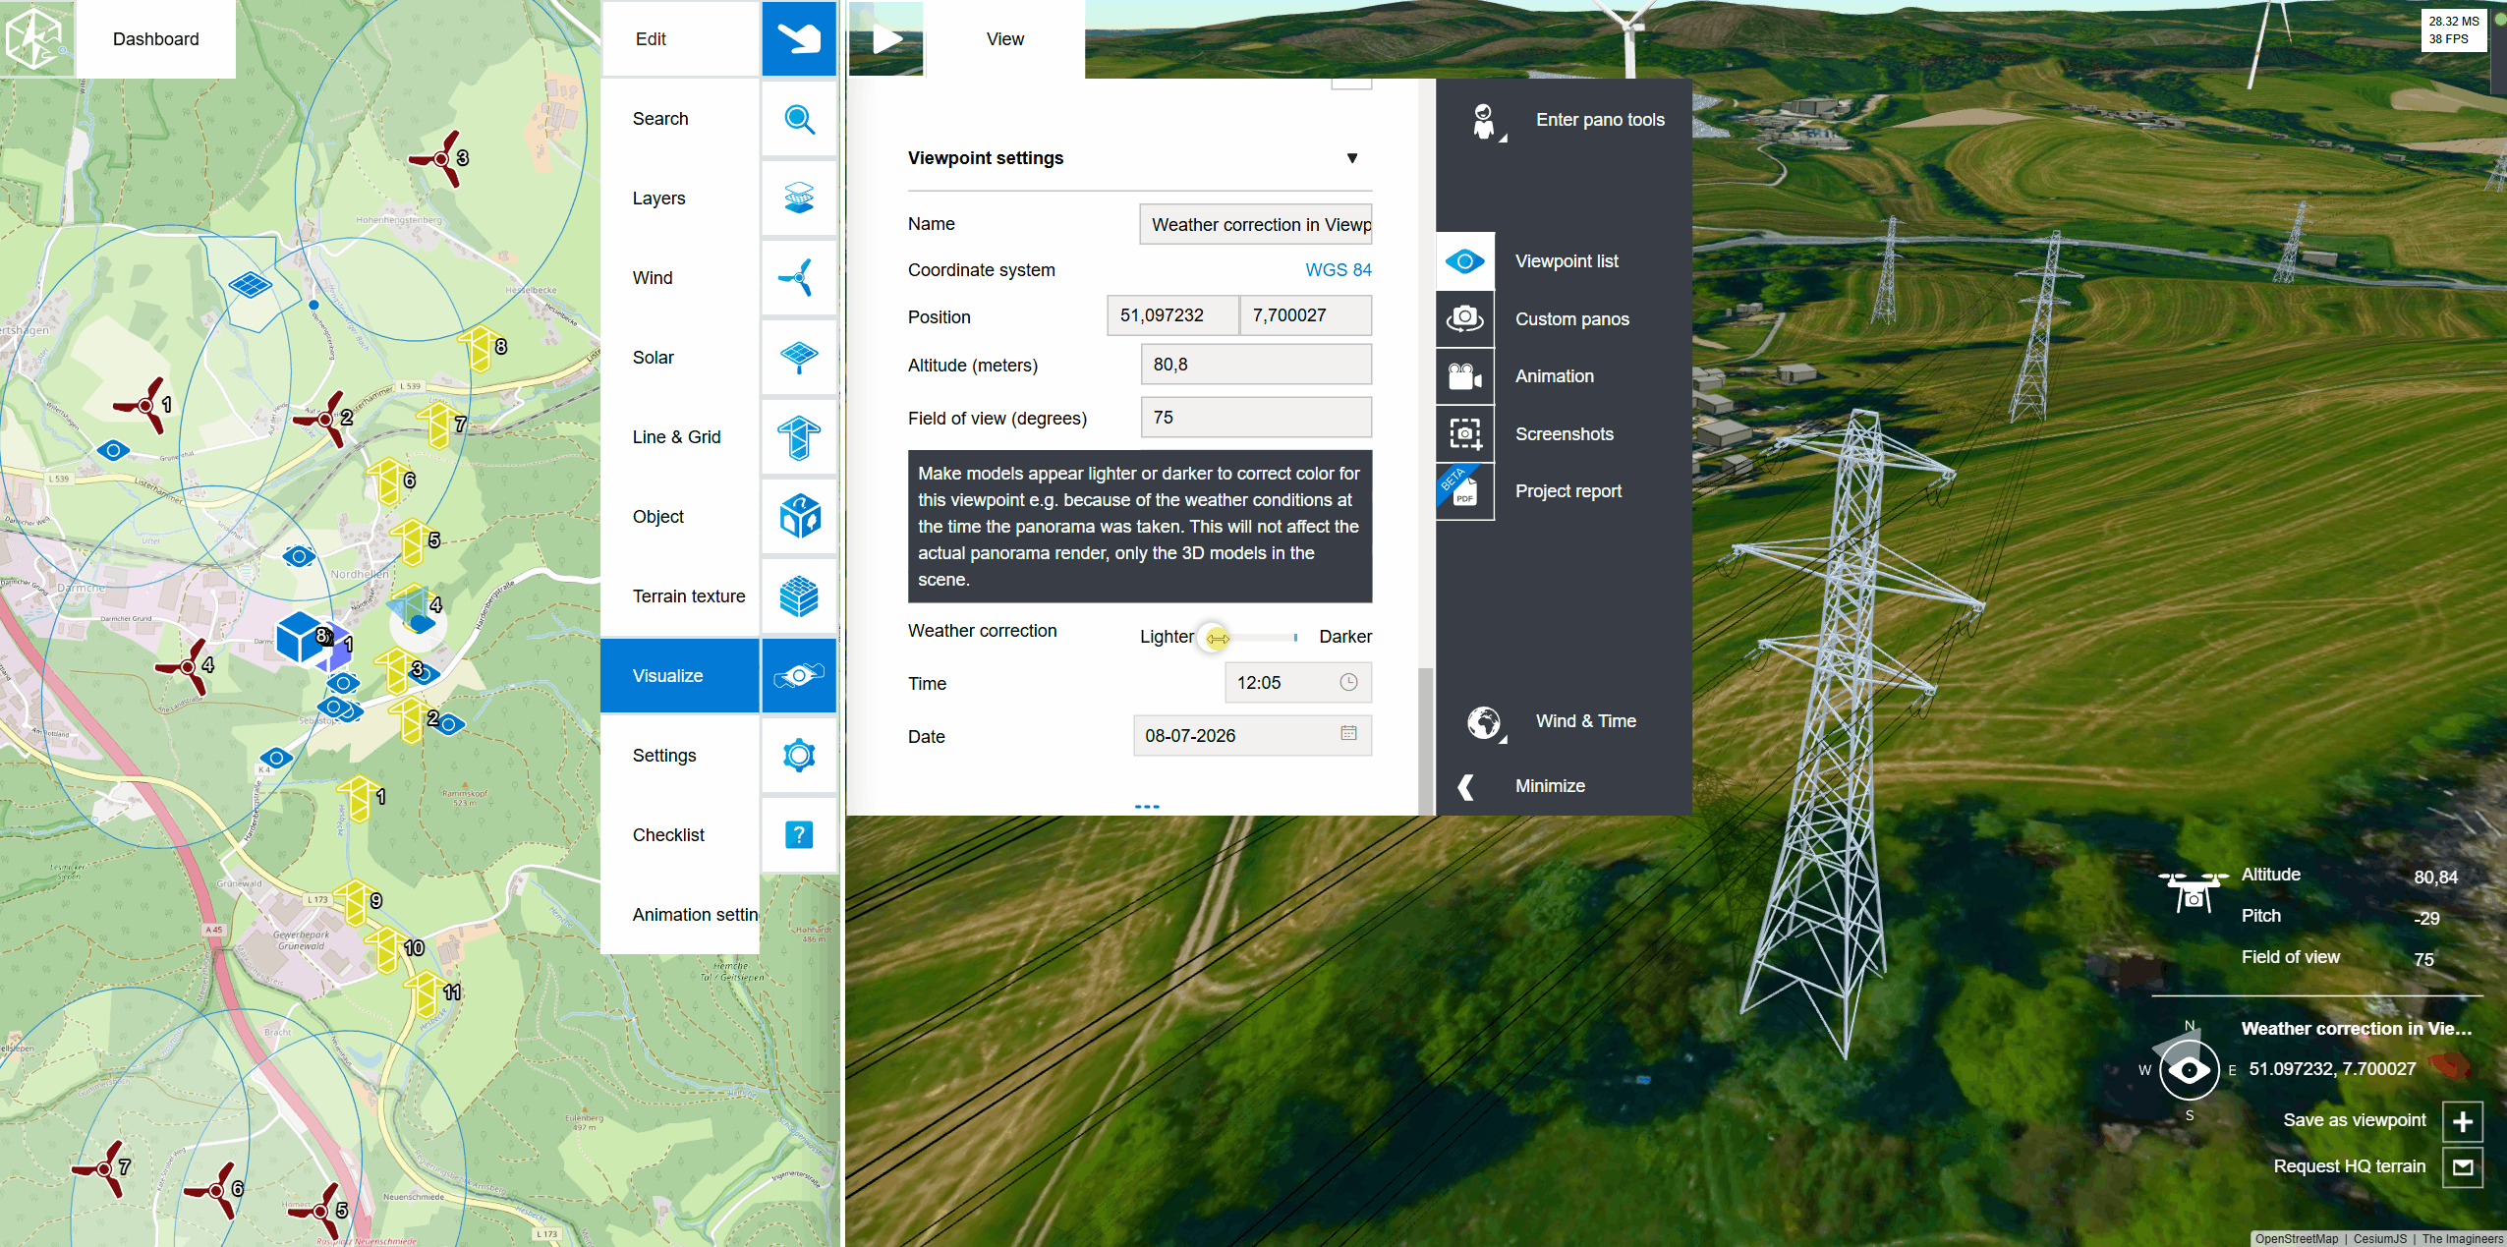
Task: Open the Date calendar picker
Action: [1348, 734]
